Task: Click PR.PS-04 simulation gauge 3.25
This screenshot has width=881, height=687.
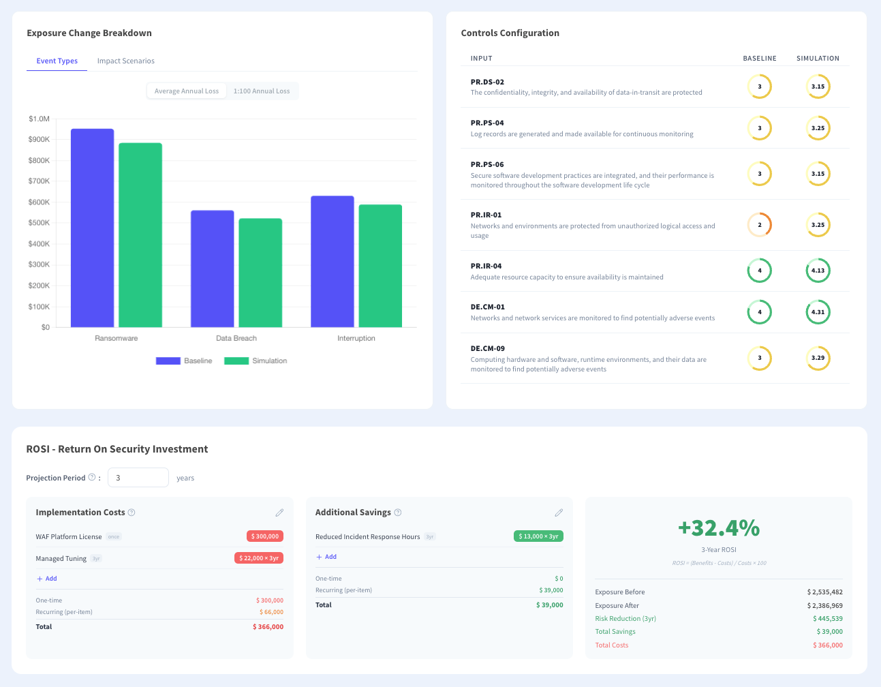Action: [x=818, y=128]
